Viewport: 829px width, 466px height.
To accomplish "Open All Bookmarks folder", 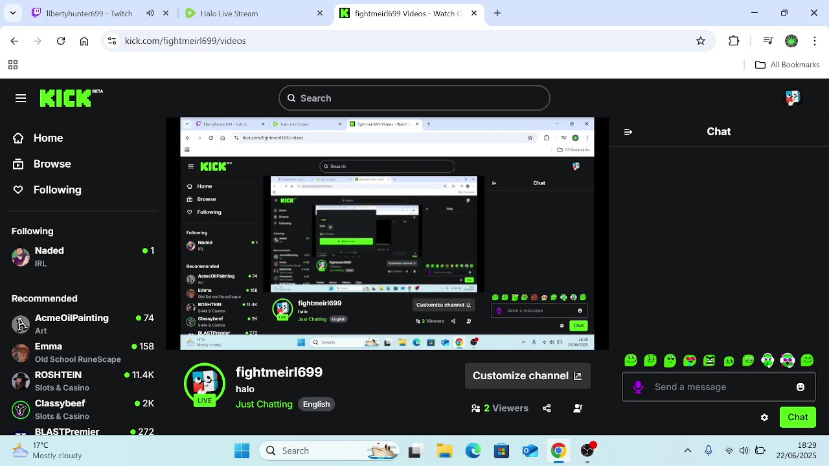I will pyautogui.click(x=787, y=65).
